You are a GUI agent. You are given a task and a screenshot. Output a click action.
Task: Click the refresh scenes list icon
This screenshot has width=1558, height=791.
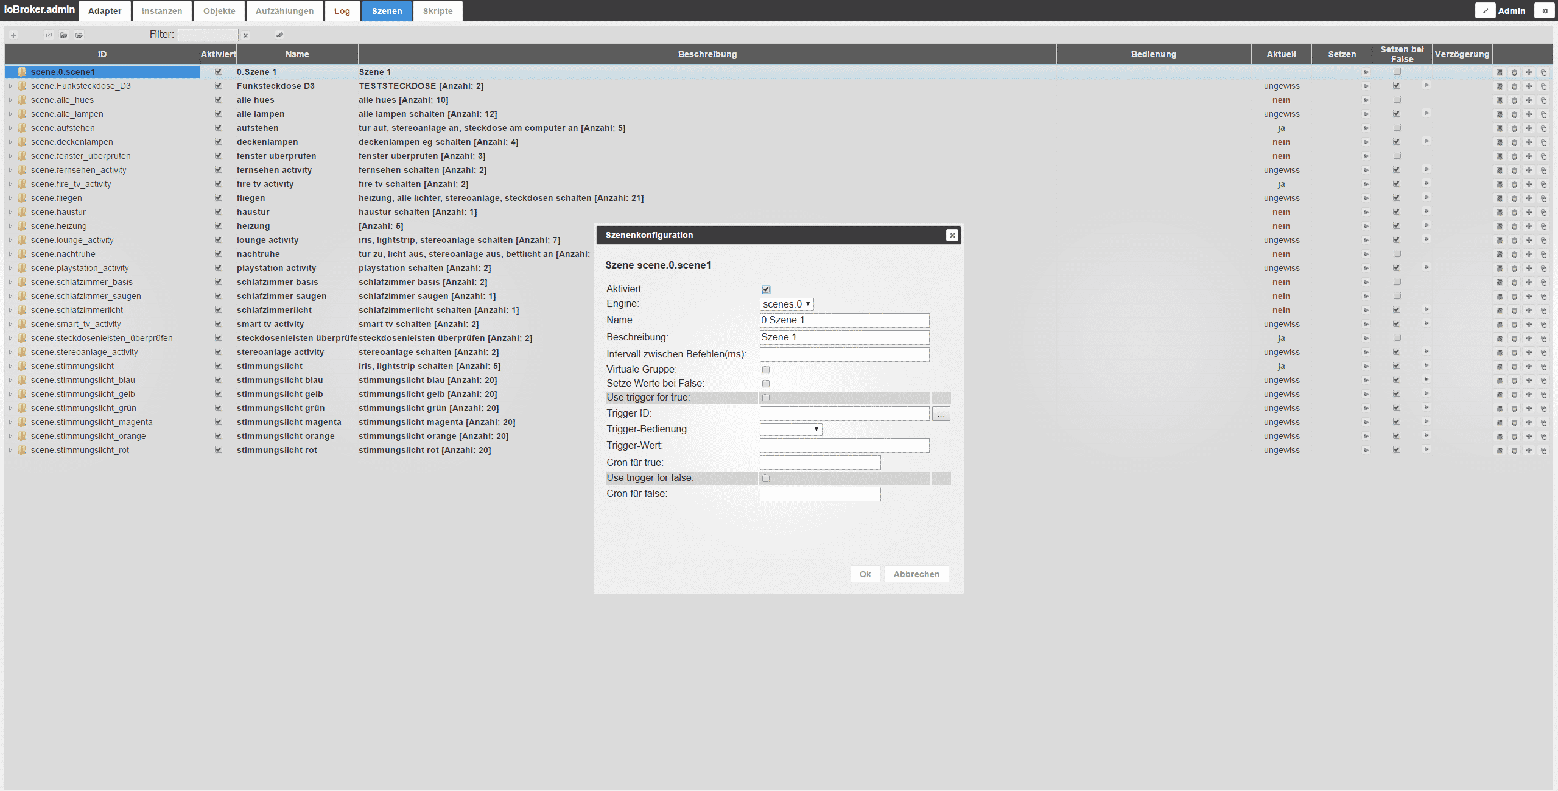pos(49,35)
